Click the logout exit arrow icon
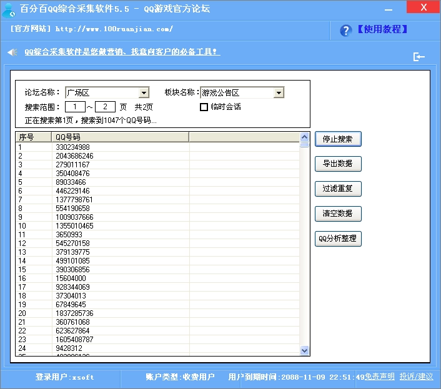The image size is (441, 389). [x=419, y=57]
